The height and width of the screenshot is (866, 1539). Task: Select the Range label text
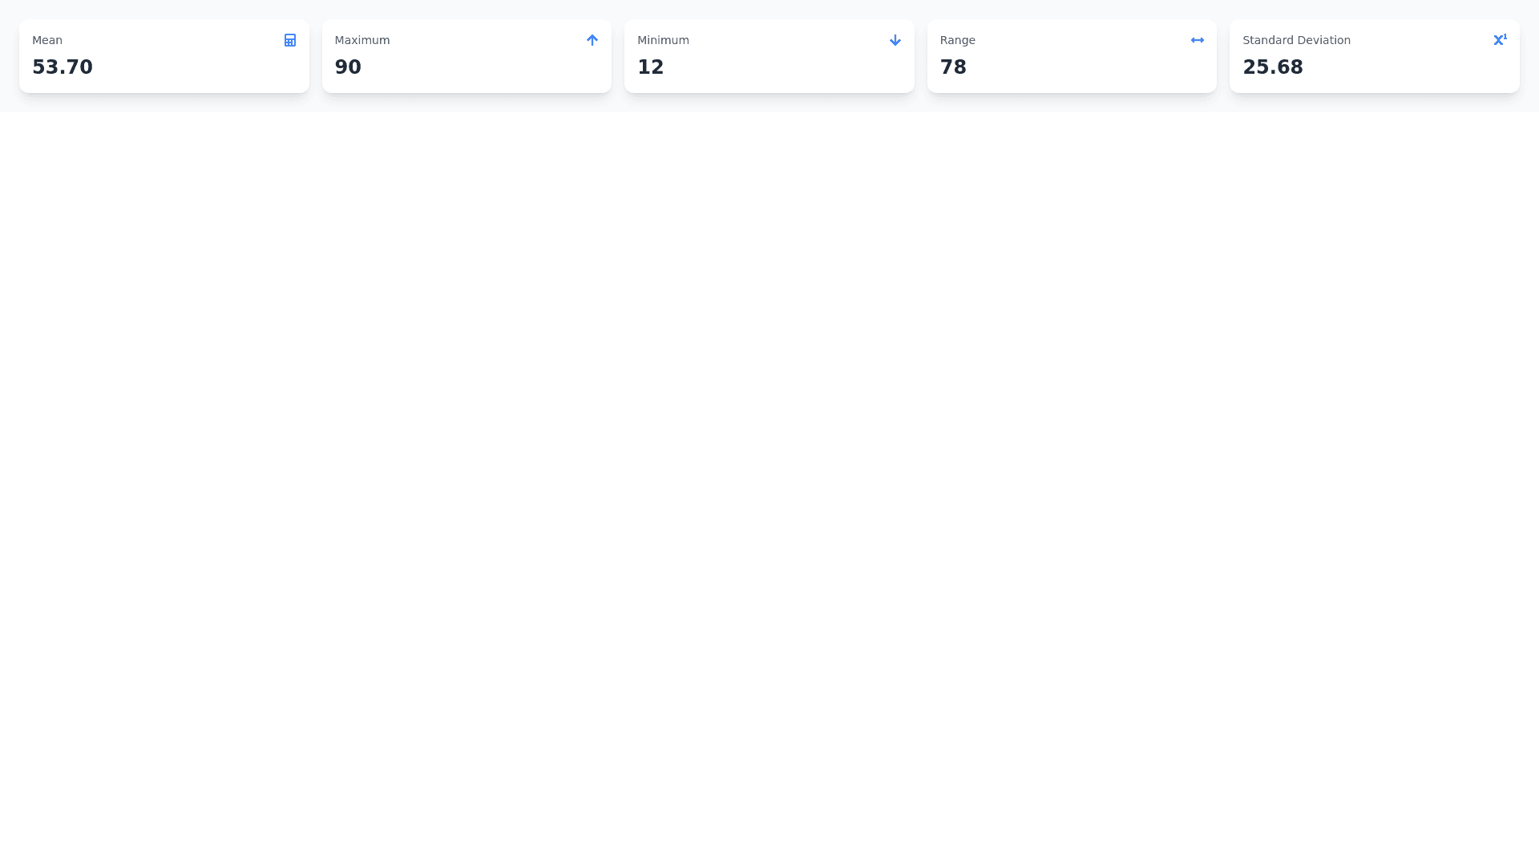click(x=957, y=40)
